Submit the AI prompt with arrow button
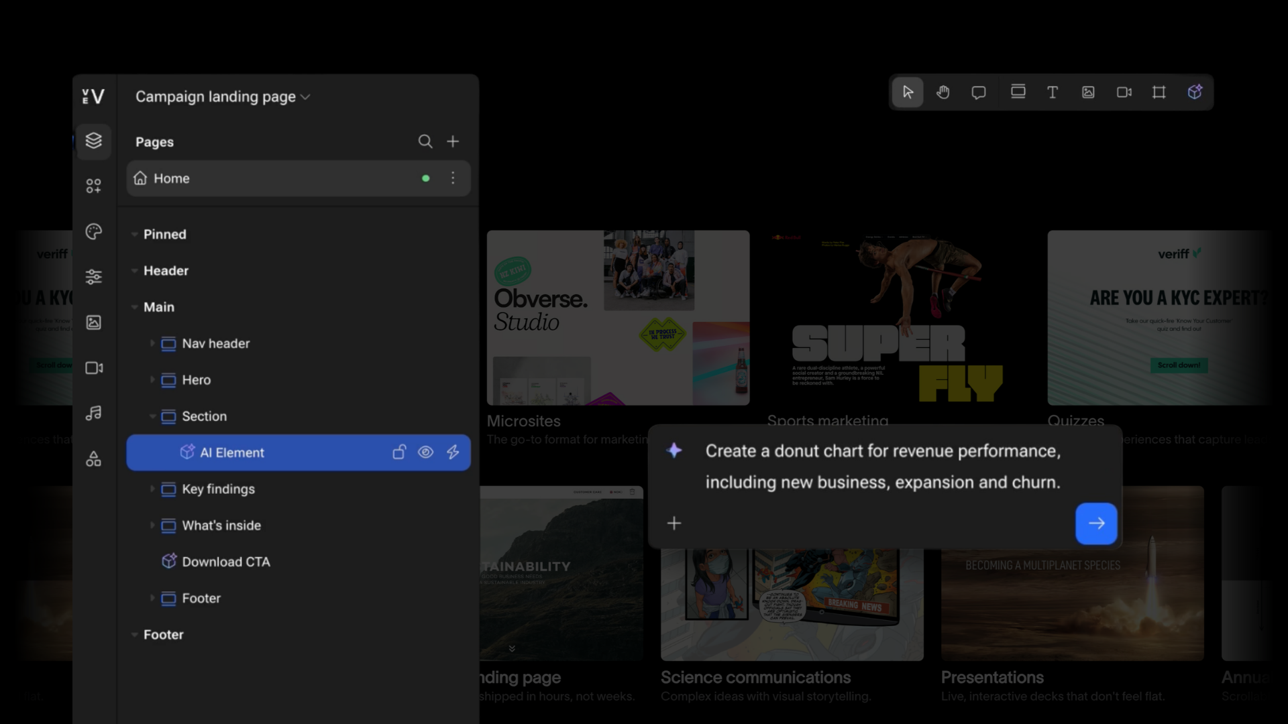This screenshot has height=724, width=1288. tap(1096, 523)
